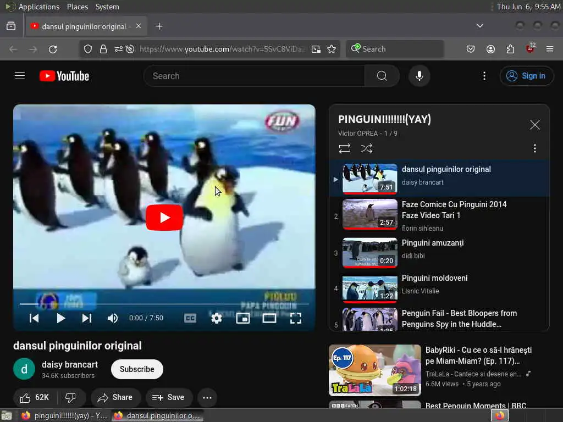Go to YouTube home via logo
This screenshot has height=422, width=563.
[x=64, y=76]
